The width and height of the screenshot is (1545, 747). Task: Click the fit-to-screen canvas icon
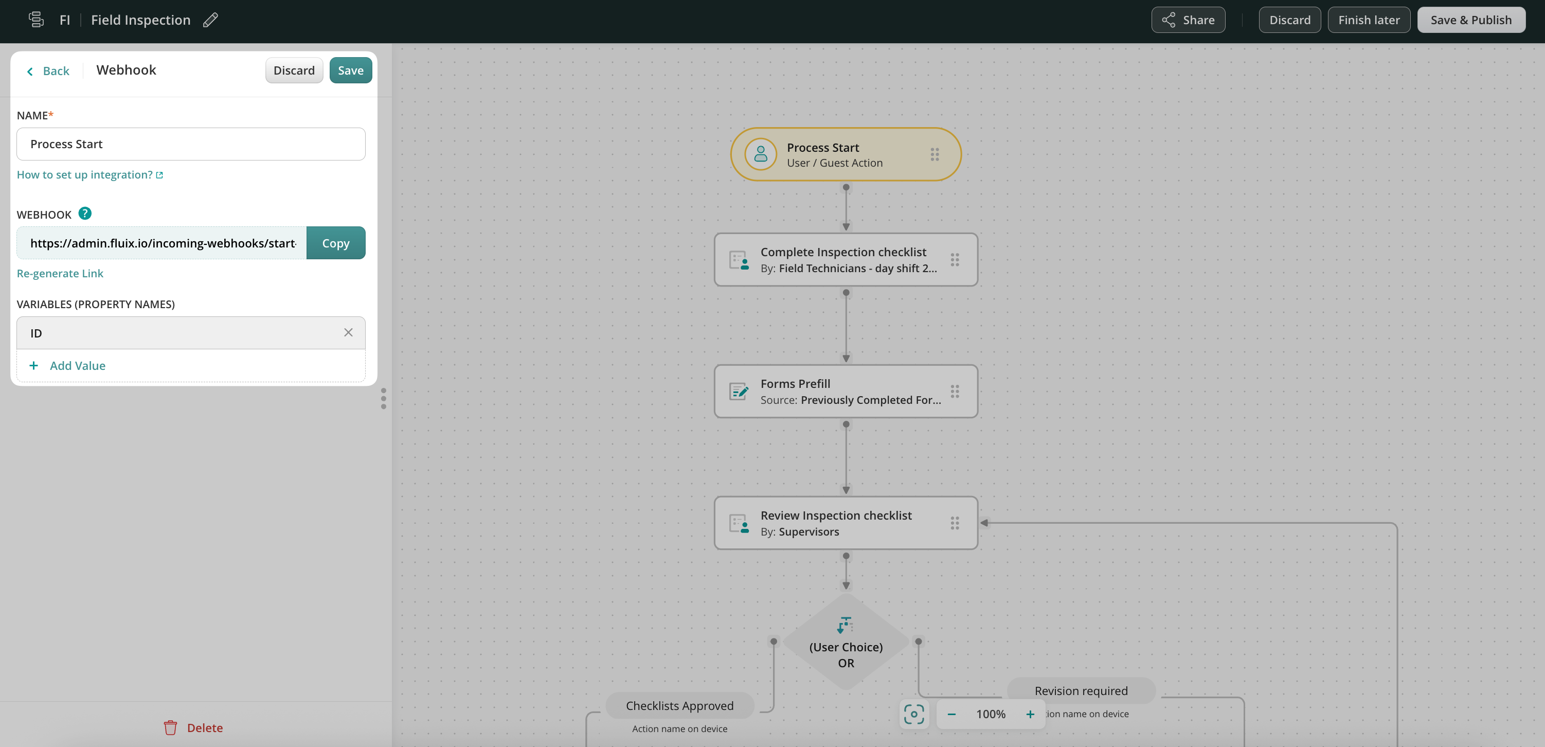click(x=913, y=714)
